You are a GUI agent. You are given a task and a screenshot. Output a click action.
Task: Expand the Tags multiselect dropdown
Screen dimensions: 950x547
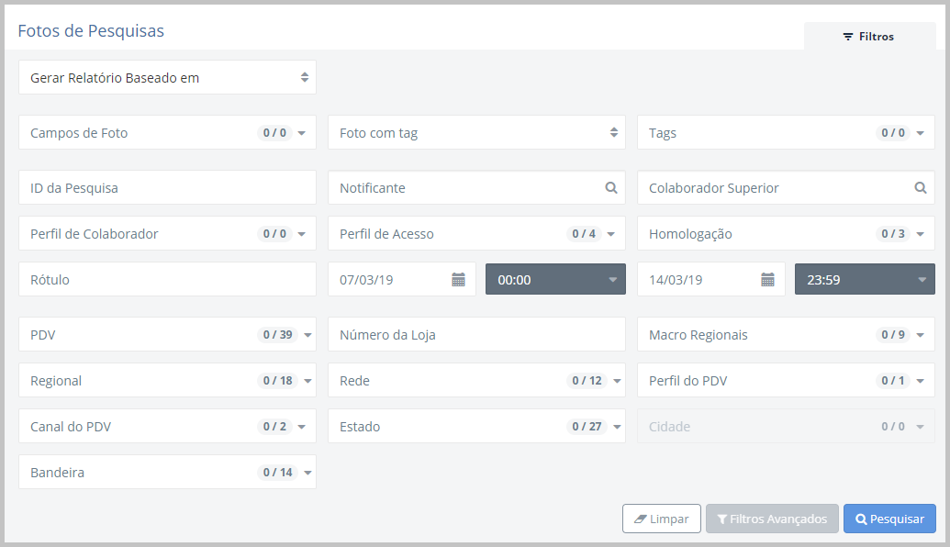786,133
